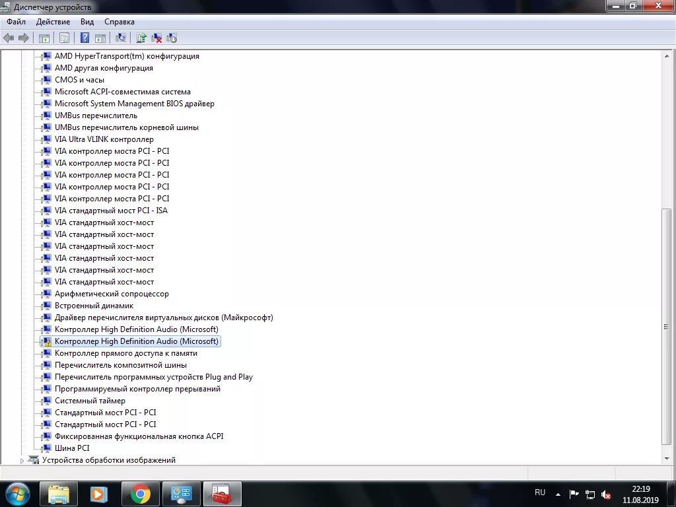Viewport: 676px width, 507px height.
Task: Open Control Panel taskbar icon
Action: point(181,494)
